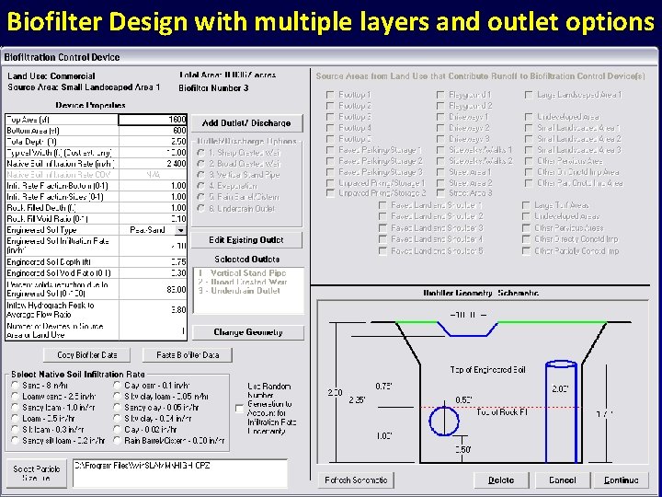662x497 pixels.
Task: Pick Sandy clay - 0.05 in/hr
Action: [x=118, y=408]
